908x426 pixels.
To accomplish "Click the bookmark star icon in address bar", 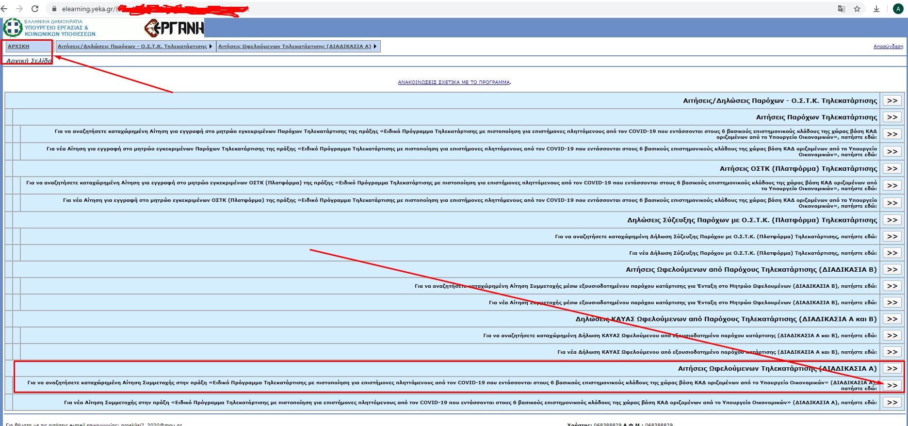I will [857, 9].
